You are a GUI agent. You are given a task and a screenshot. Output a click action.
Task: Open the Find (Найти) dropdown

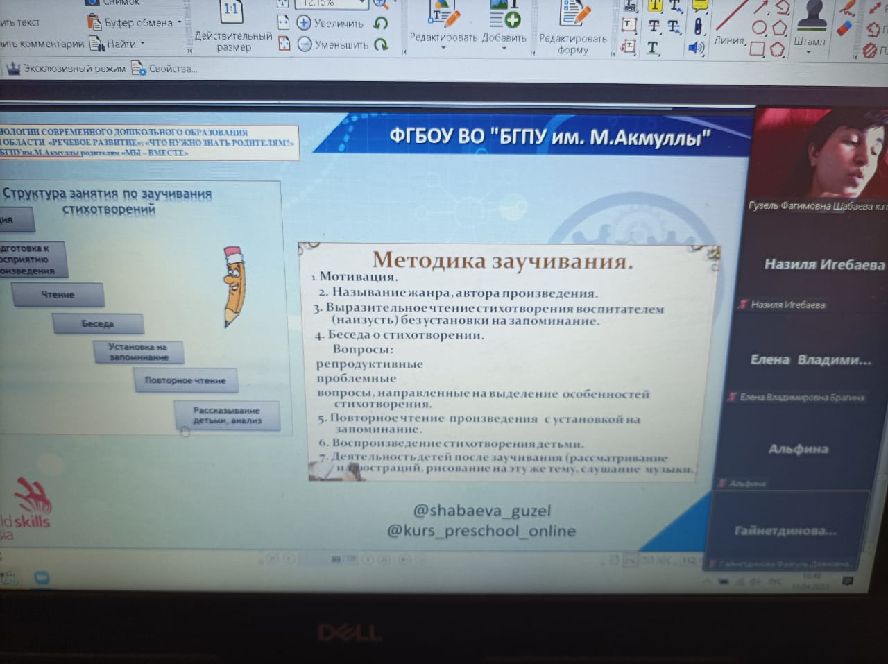click(x=143, y=44)
